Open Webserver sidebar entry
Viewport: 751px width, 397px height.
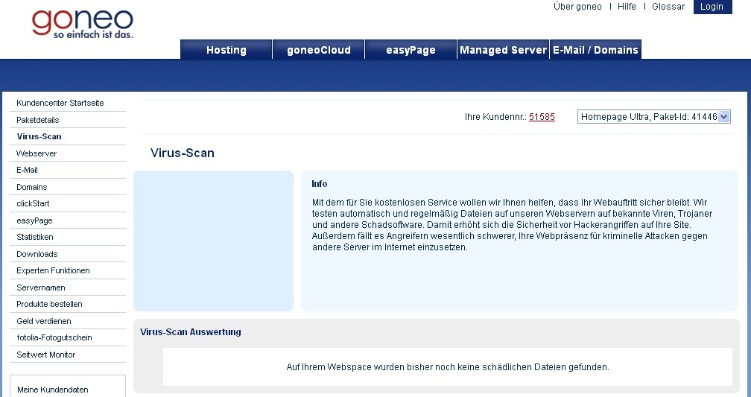tap(37, 153)
